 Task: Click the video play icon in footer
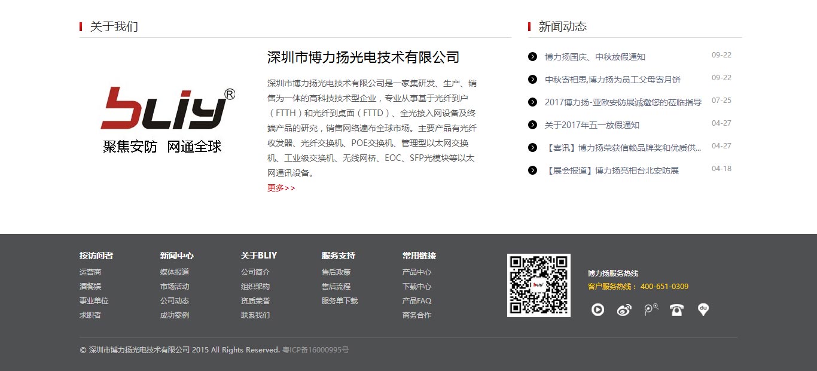point(597,309)
